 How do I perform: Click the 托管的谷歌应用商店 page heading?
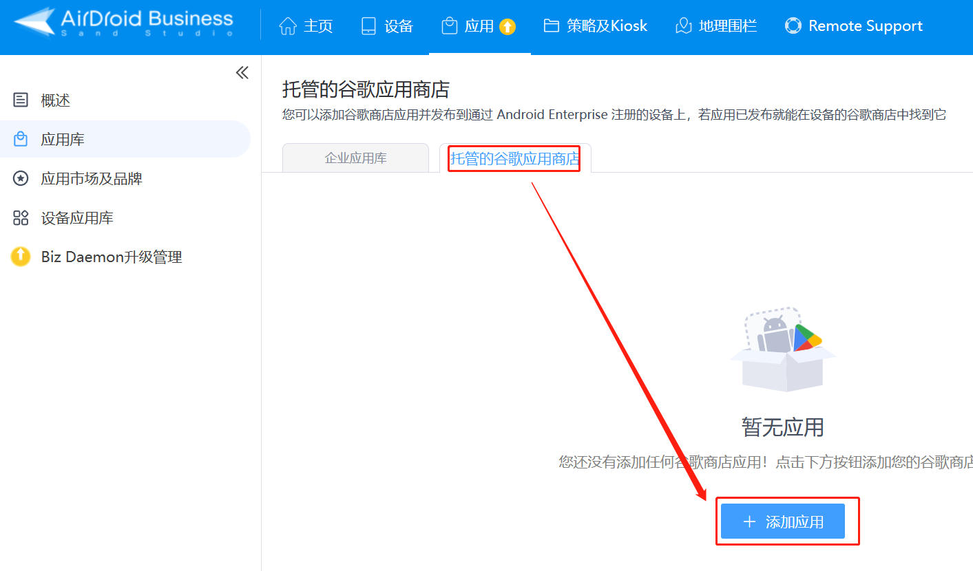[366, 89]
